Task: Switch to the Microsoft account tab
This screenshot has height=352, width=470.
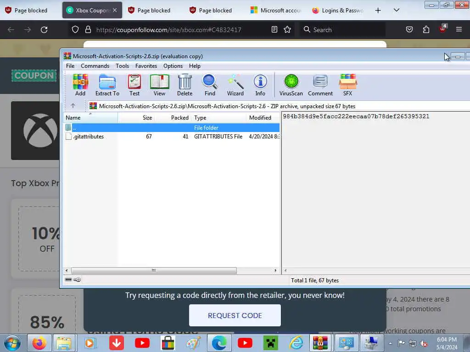Action: point(276,10)
